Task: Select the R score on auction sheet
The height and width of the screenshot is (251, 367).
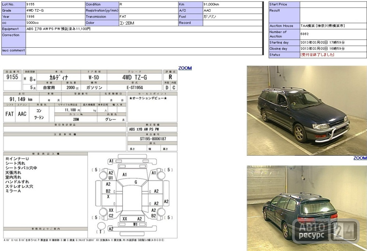Action: point(170,77)
